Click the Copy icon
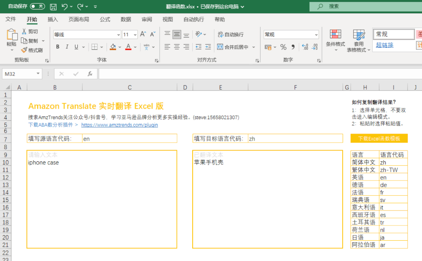This screenshot has width=422, height=261. [24, 41]
